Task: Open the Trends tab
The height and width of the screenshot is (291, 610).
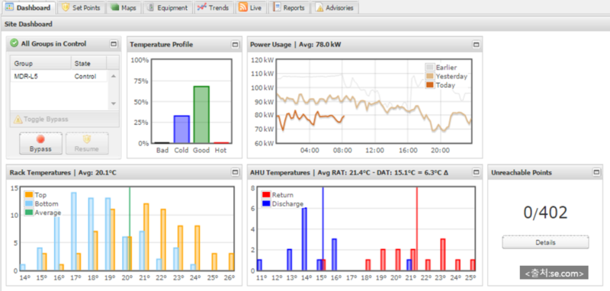Action: 213,8
